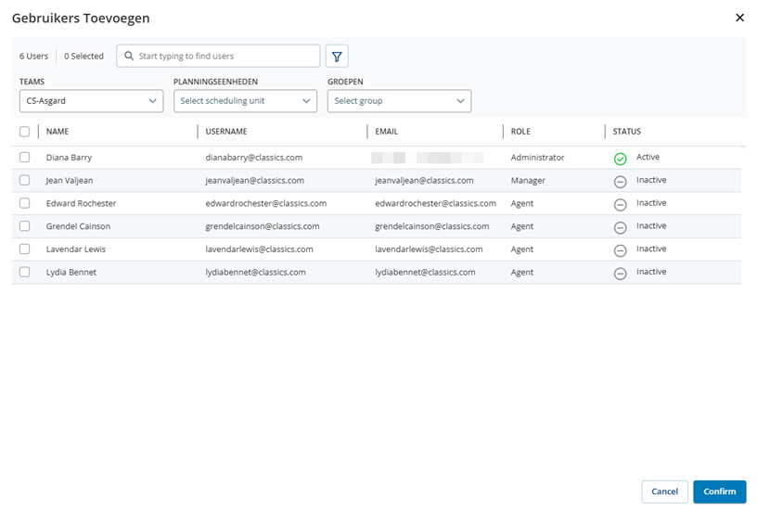757x524 pixels.
Task: Click Jean Valjean's Inactive status icon
Action: pos(621,182)
